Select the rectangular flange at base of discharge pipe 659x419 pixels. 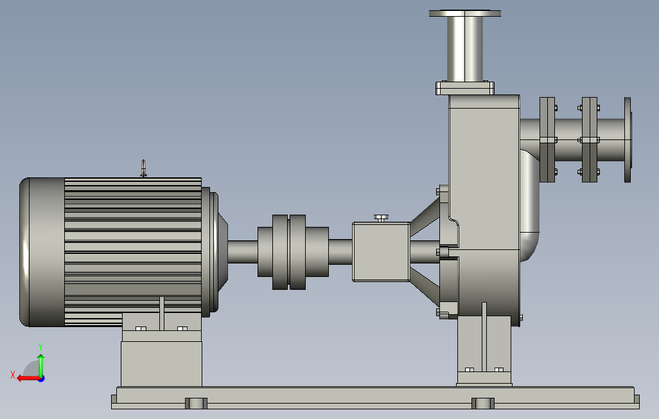click(x=465, y=88)
